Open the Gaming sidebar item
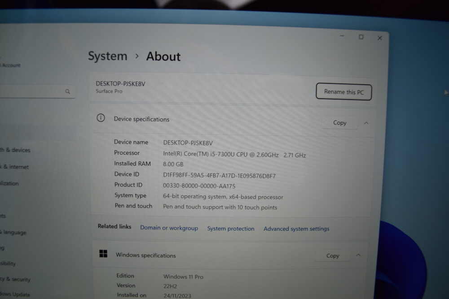This screenshot has height=299, width=449. 2,248
